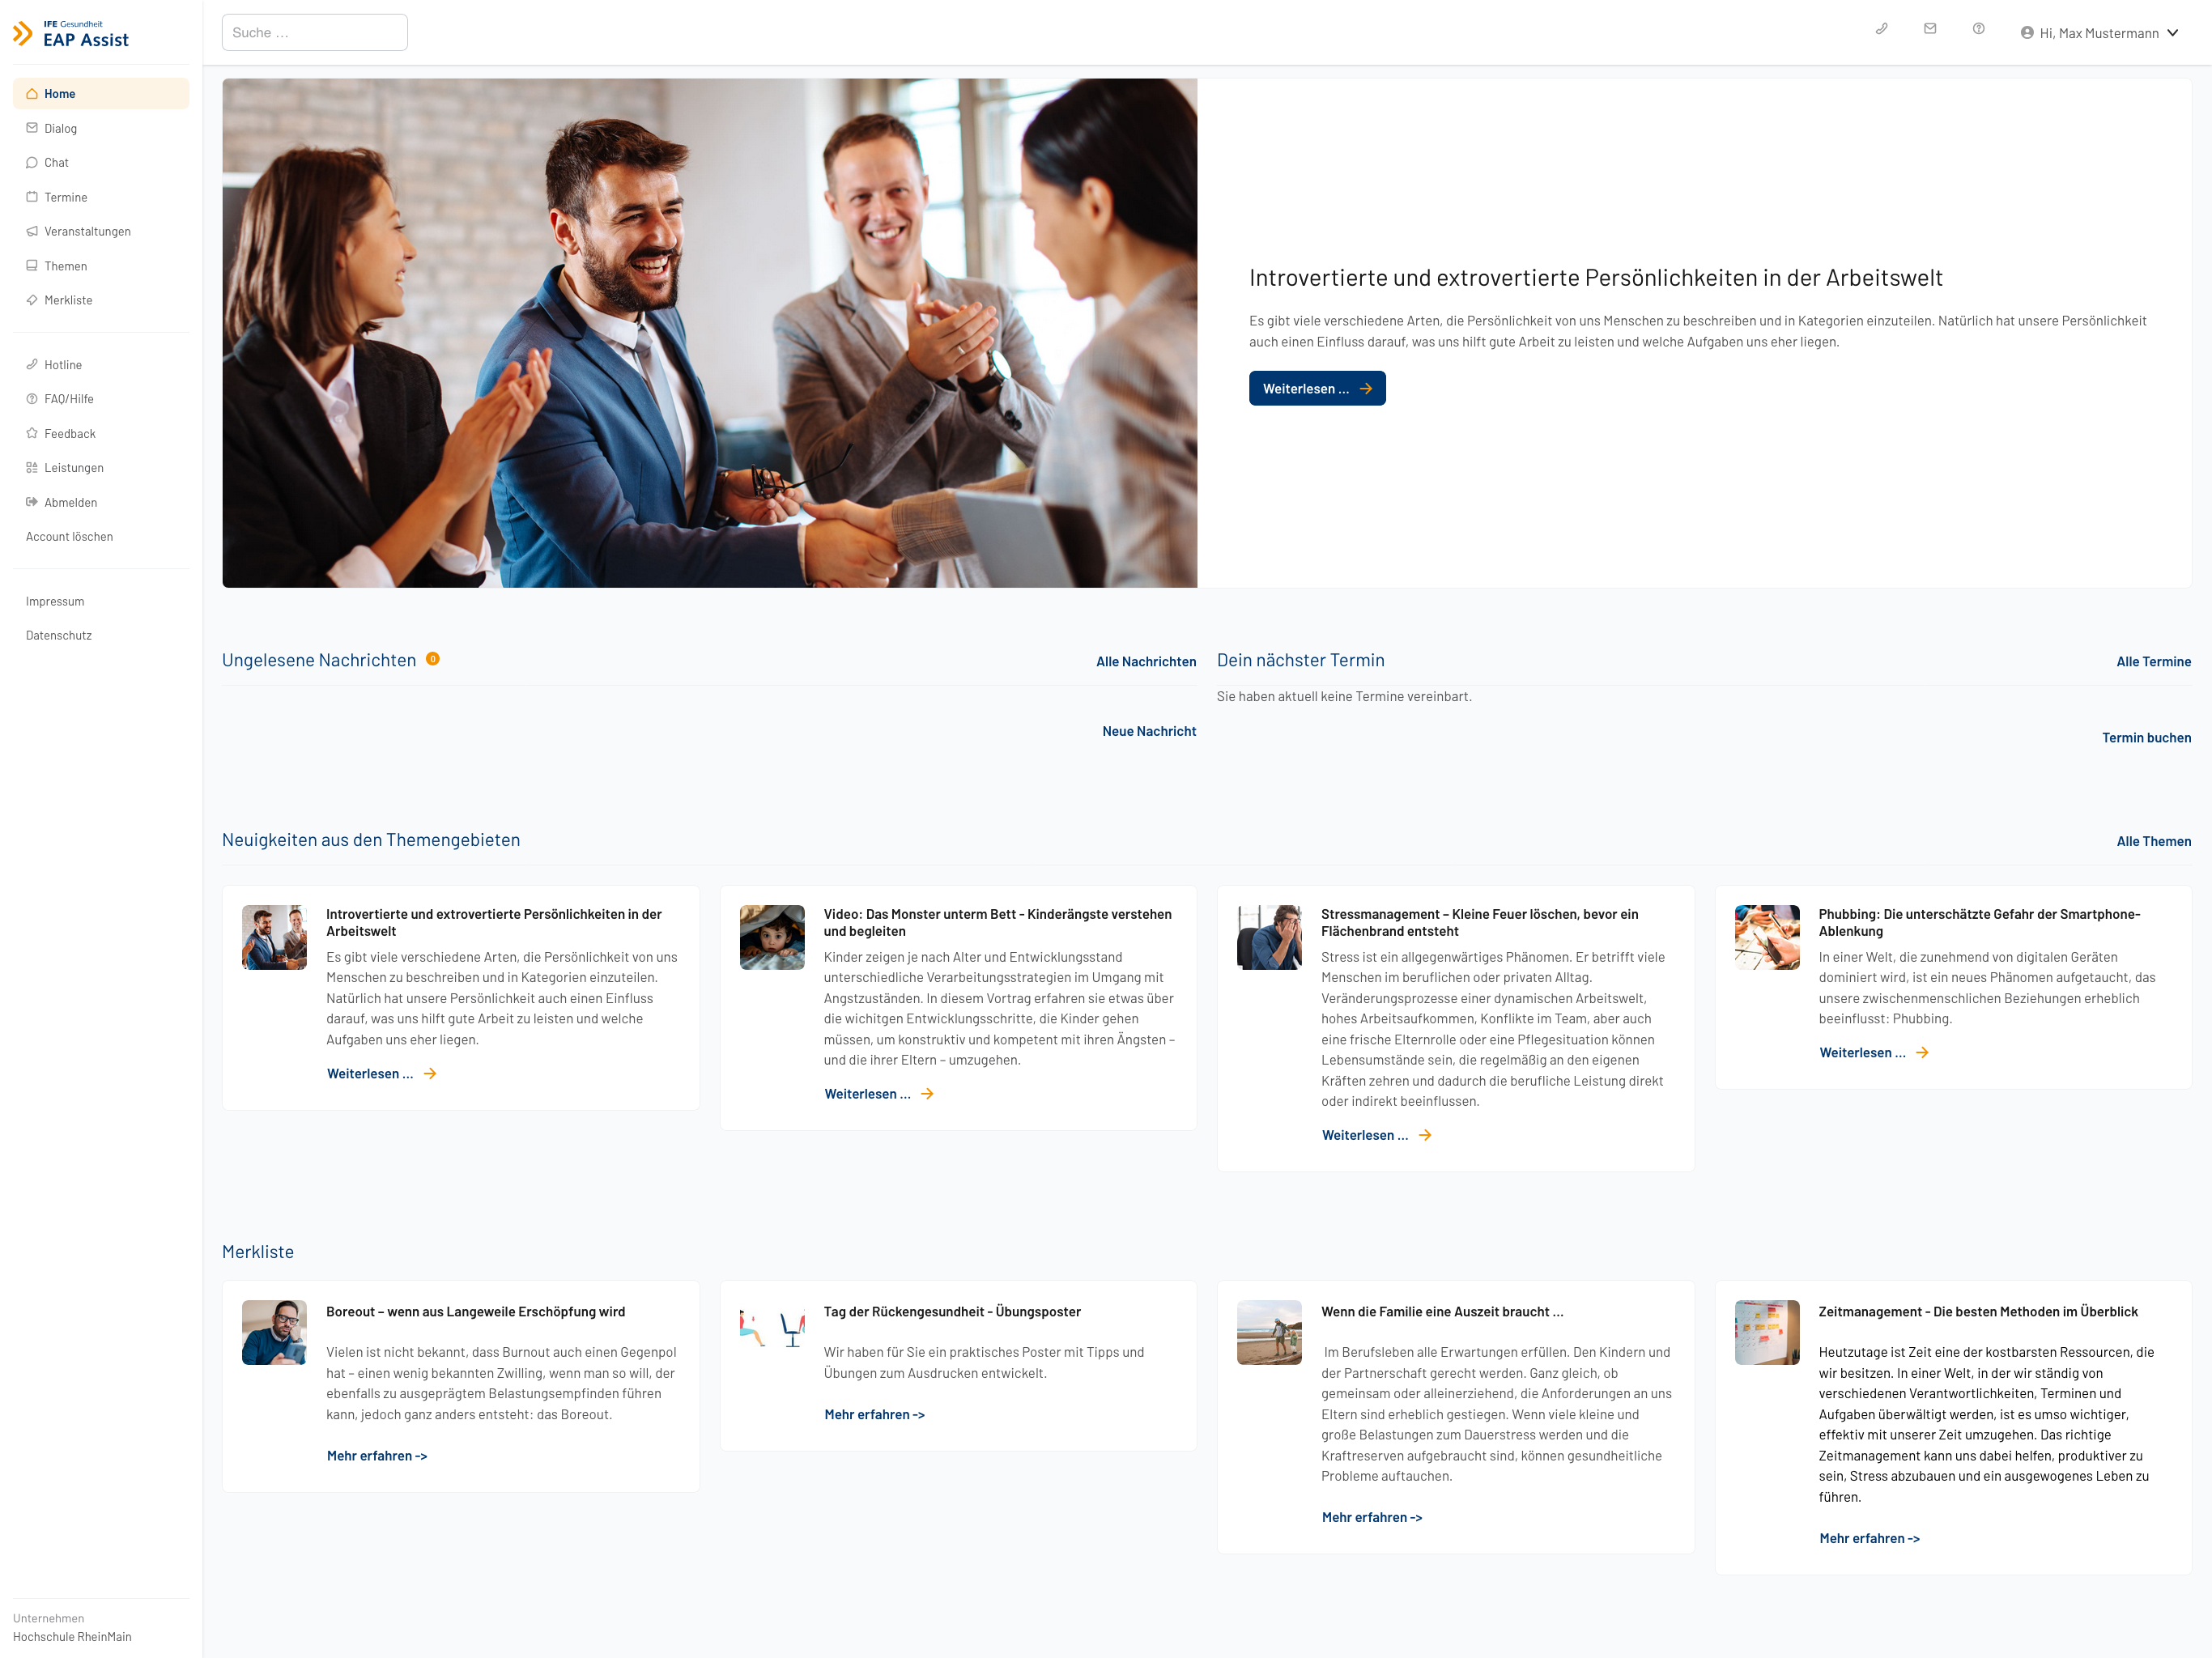
Task: Open Alle Nachrichten link
Action: pos(1146,661)
